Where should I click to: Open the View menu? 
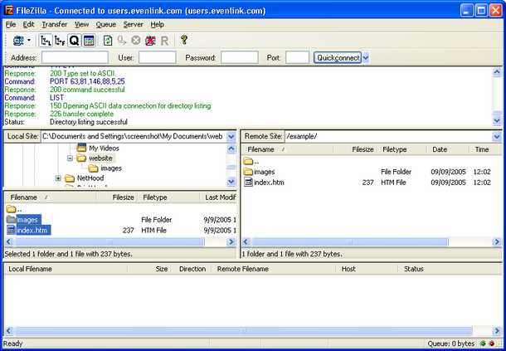81,25
